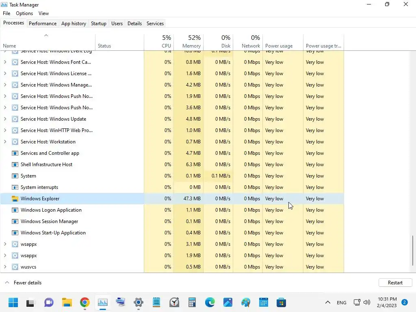Click the Restart button
Screen dimensions: 416x312
pos(395,283)
